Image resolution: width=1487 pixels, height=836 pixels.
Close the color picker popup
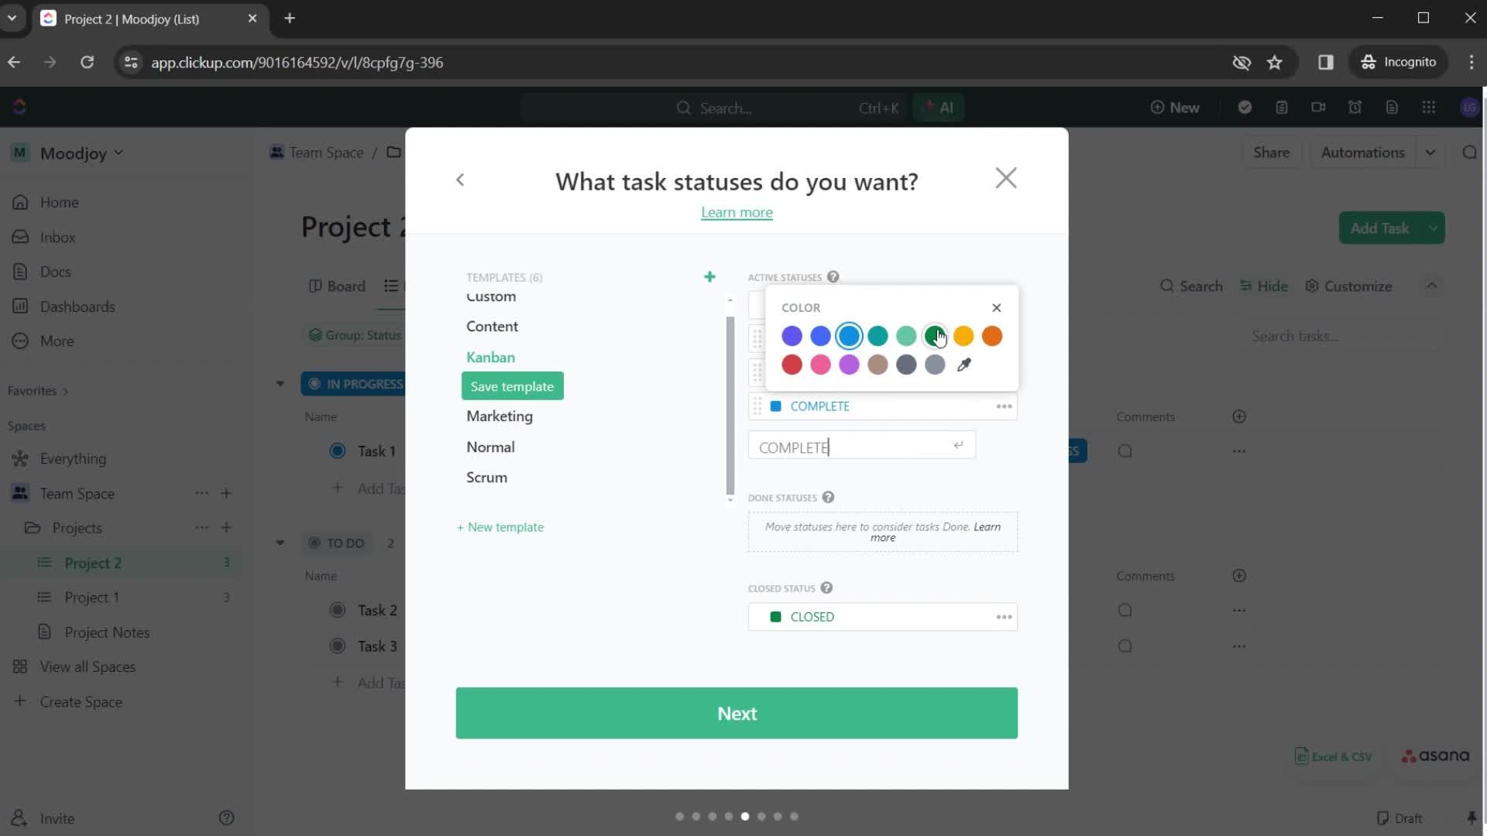pos(998,307)
